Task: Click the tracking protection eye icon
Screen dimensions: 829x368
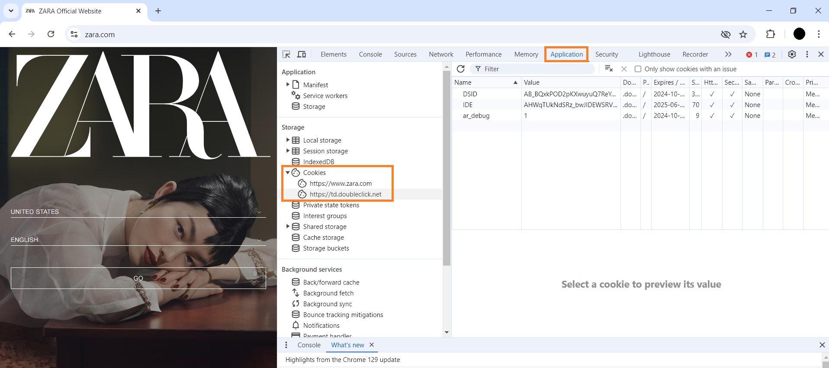Action: [726, 35]
